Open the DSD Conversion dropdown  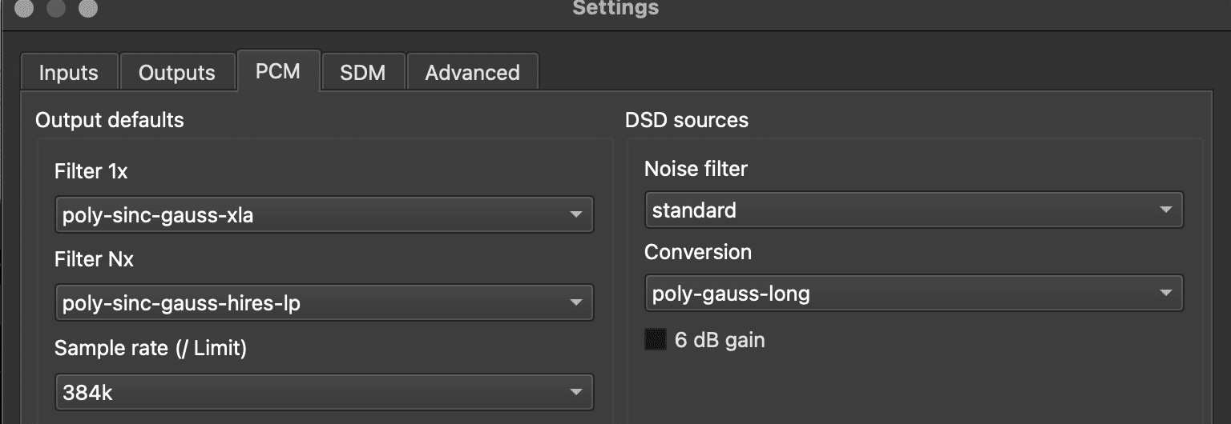pos(914,294)
